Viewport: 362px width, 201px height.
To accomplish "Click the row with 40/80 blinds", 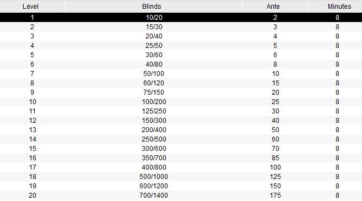I will point(181,64).
